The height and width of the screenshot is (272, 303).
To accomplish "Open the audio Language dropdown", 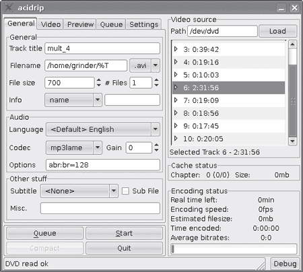I will 156,129.
